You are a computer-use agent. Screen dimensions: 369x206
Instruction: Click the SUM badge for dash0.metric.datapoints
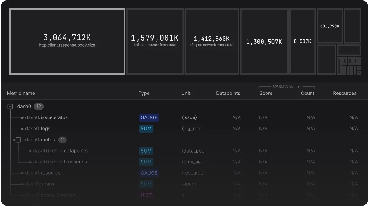146,151
